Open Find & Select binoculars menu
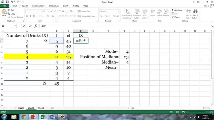 pos(195,14)
